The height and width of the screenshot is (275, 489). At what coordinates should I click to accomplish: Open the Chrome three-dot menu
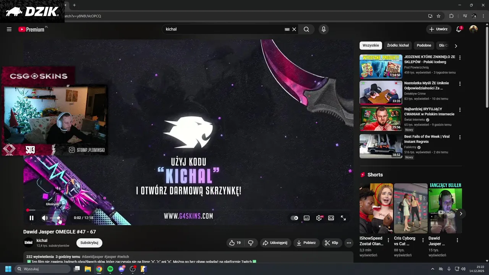click(x=483, y=16)
